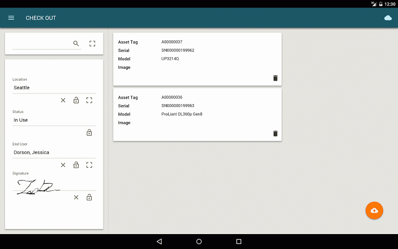This screenshot has height=249, width=398.
Task: Scan barcode for the End User field
Action: (89, 165)
